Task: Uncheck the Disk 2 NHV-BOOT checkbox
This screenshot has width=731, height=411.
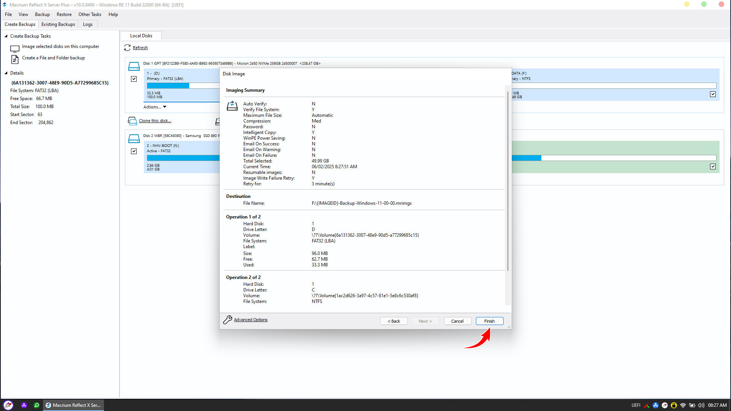Action: coord(134,151)
